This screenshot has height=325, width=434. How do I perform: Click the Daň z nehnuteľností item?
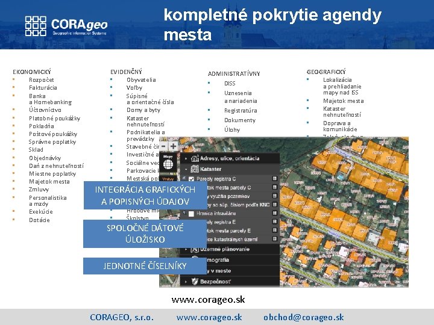(x=56, y=166)
